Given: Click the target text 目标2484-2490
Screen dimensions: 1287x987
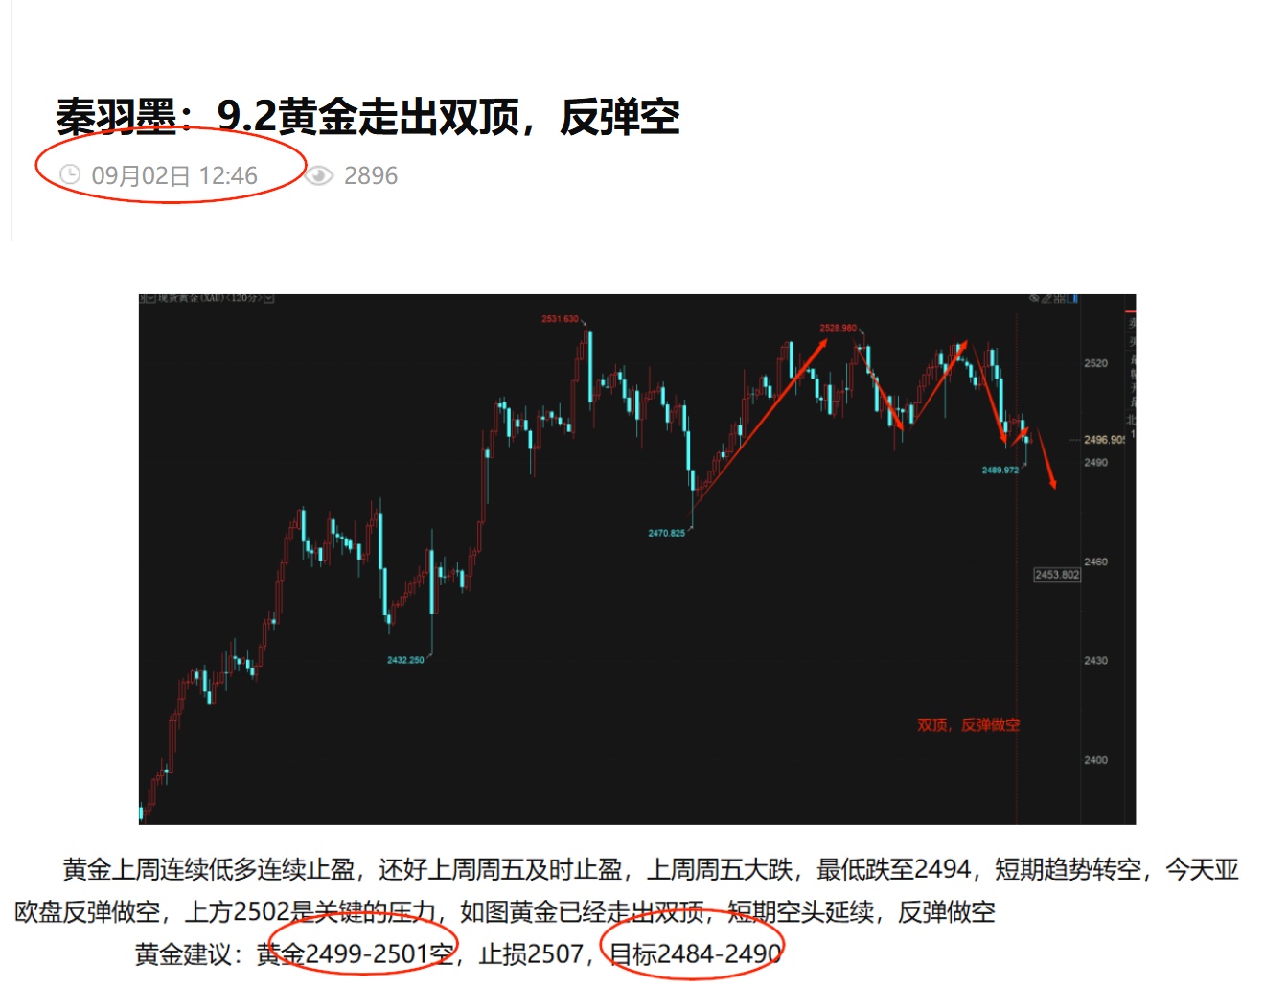Looking at the screenshot, I should click(x=696, y=954).
